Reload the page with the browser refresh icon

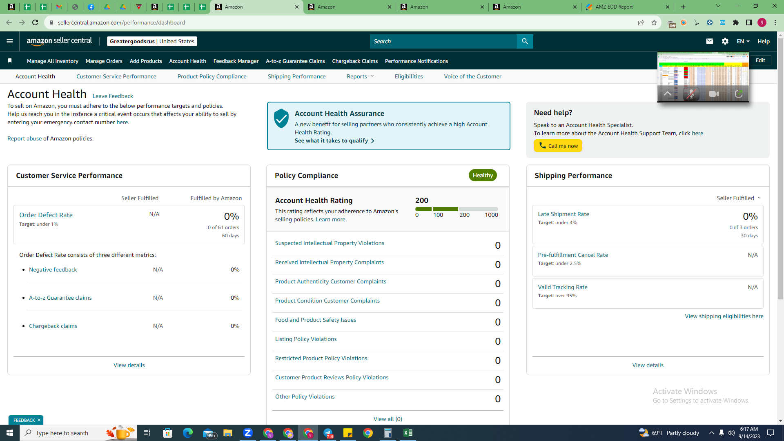[35, 22]
